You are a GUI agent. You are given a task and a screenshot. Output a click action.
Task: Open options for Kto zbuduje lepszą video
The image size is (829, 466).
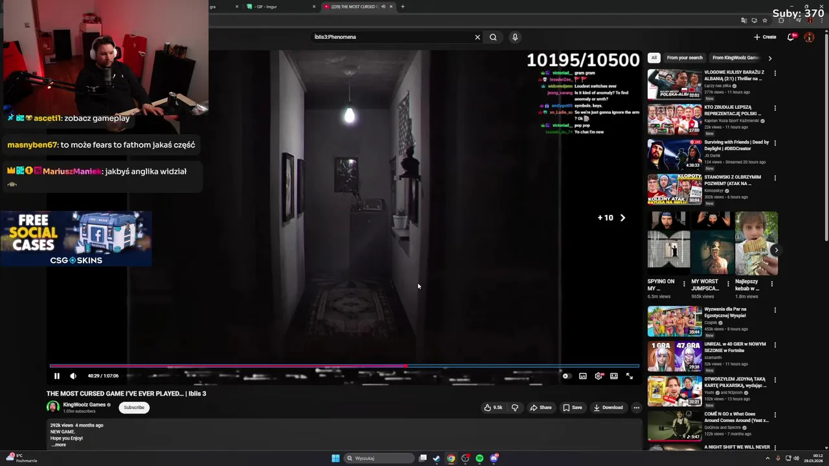tap(775, 108)
